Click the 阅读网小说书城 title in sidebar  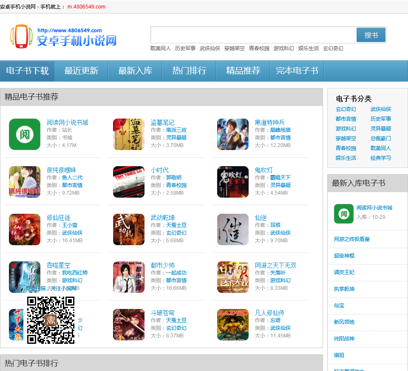[x=374, y=208]
